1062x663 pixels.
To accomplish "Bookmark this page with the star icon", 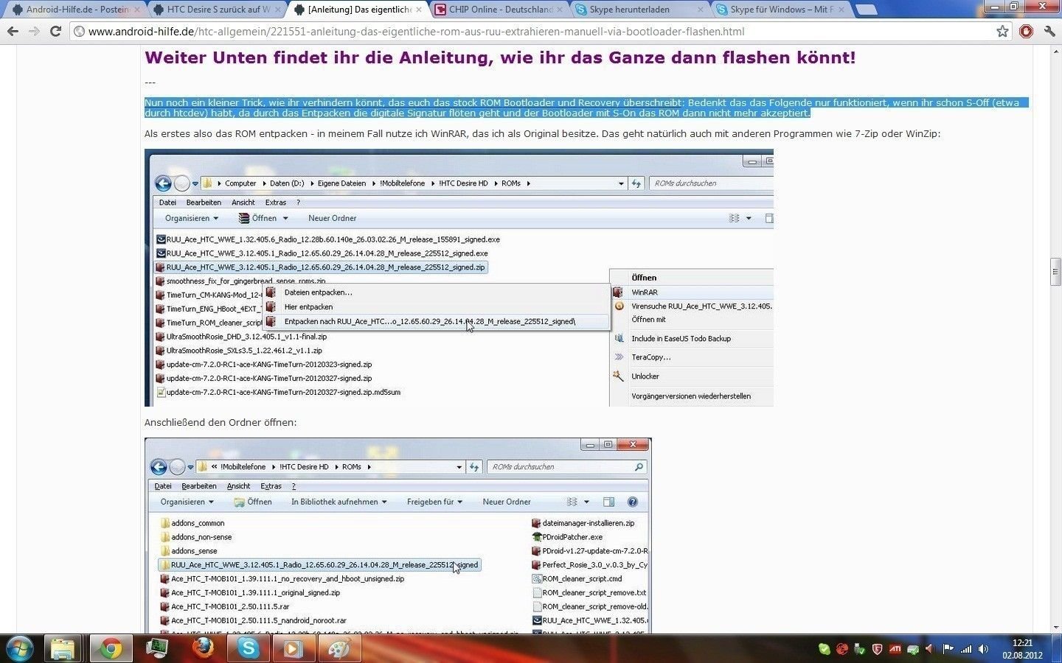I will [x=1002, y=31].
